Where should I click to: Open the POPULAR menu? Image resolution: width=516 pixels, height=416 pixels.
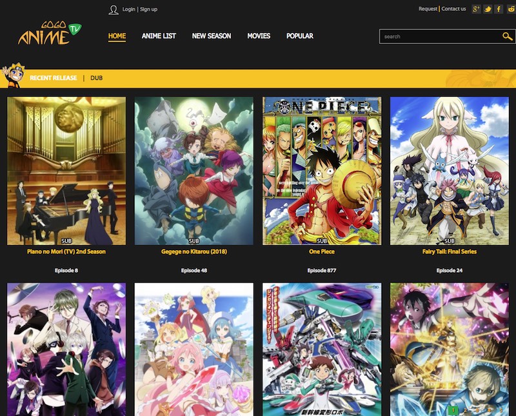[x=300, y=36]
